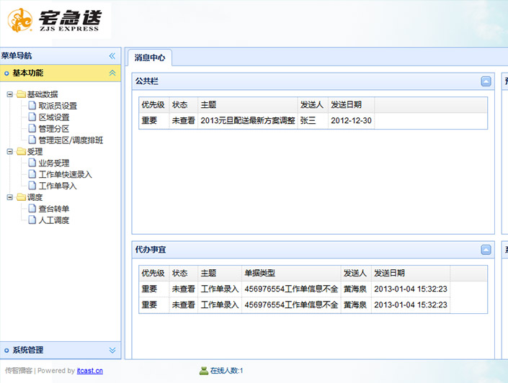Open the itcast.cn link
508x383 pixels.
89,371
